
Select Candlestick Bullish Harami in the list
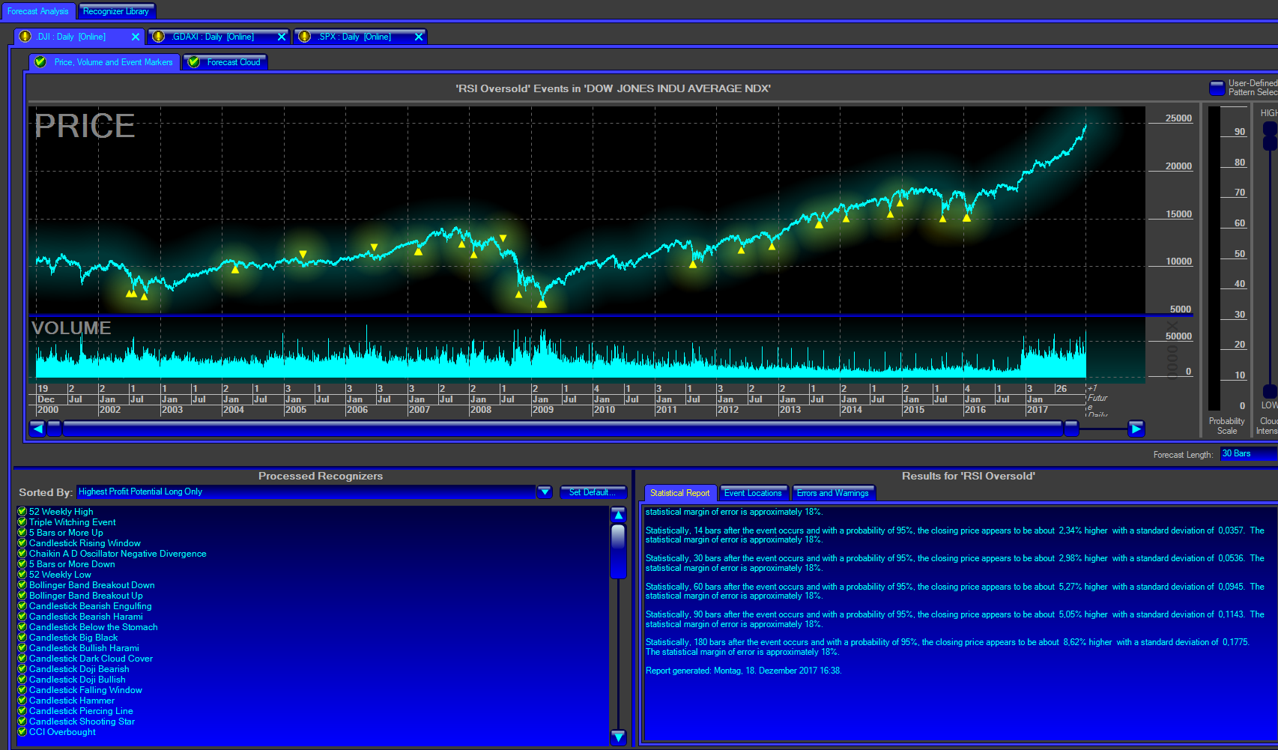tap(84, 648)
